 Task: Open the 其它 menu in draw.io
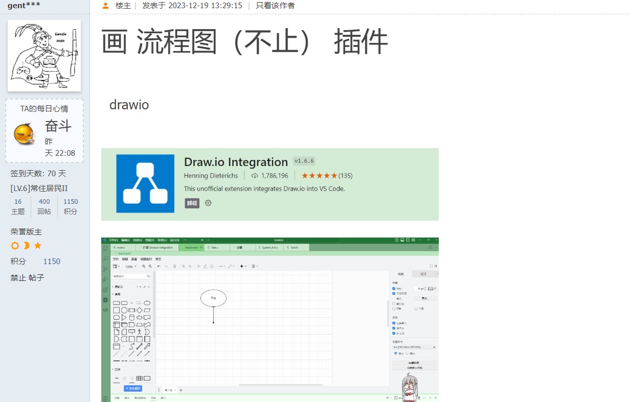(158, 259)
